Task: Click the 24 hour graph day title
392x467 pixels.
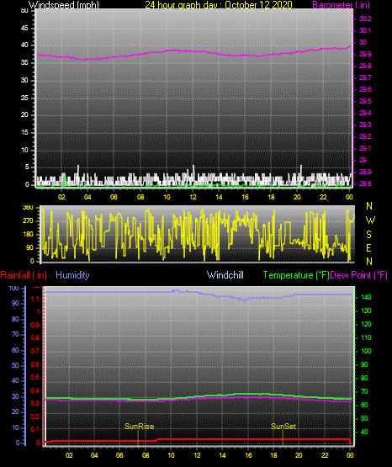Action: [x=219, y=4]
